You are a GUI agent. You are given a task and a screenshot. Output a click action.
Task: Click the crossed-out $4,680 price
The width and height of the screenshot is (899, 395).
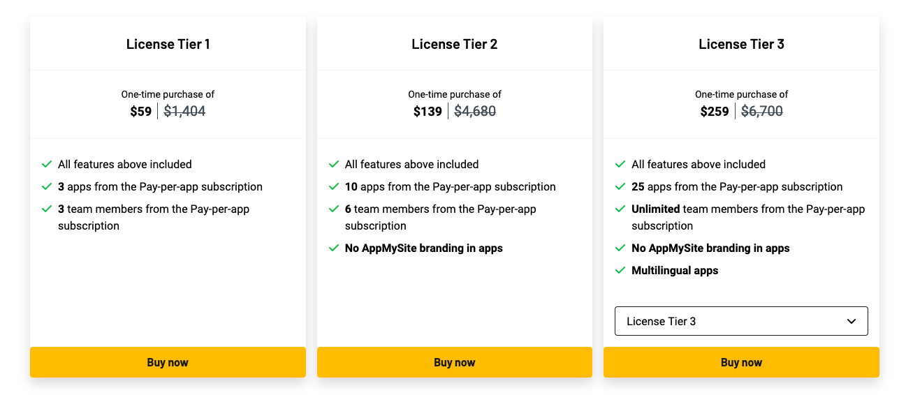[x=475, y=111]
